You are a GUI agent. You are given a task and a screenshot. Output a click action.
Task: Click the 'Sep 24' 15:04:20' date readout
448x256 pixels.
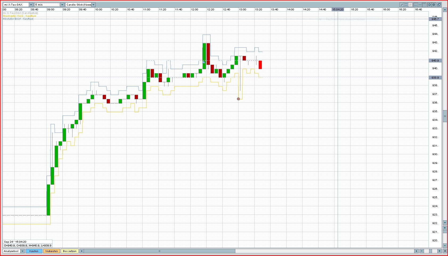(x=15, y=242)
